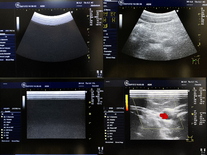Image resolution: width=207 pixels, height=155 pixels.
Task: Click Direct Rep. on the blank abdomen screen
Action: point(10,60)
